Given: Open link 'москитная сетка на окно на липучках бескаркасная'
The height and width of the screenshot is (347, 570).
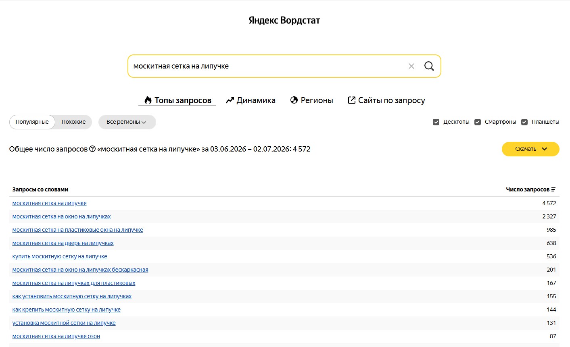Looking at the screenshot, I should point(80,270).
